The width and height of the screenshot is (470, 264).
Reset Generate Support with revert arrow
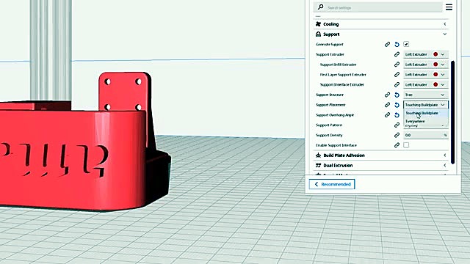pyautogui.click(x=397, y=44)
